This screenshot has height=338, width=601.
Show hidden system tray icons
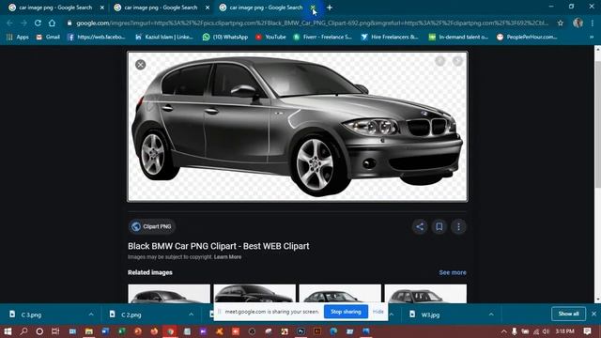[504, 331]
